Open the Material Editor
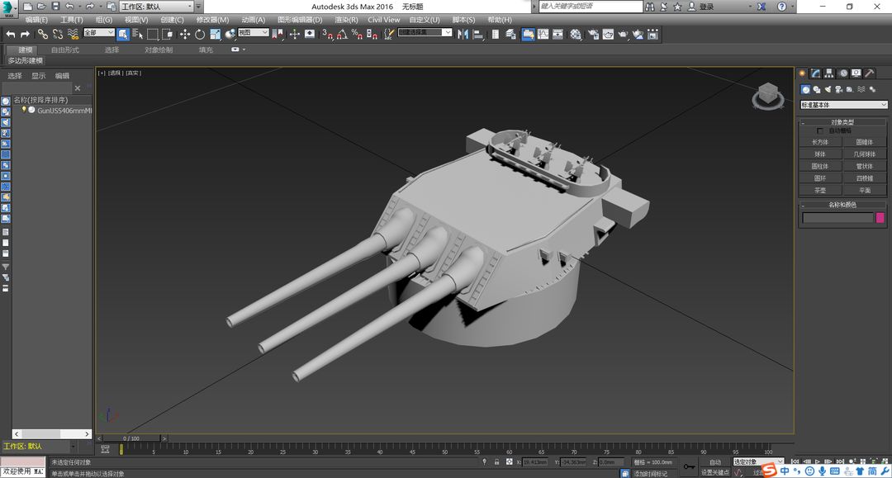892x478 pixels. click(576, 34)
